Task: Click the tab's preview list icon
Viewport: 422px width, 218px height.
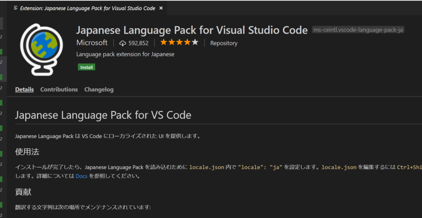Action: (16, 8)
